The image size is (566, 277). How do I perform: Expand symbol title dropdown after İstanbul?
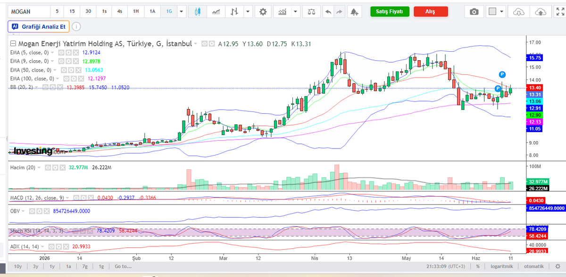click(x=196, y=44)
